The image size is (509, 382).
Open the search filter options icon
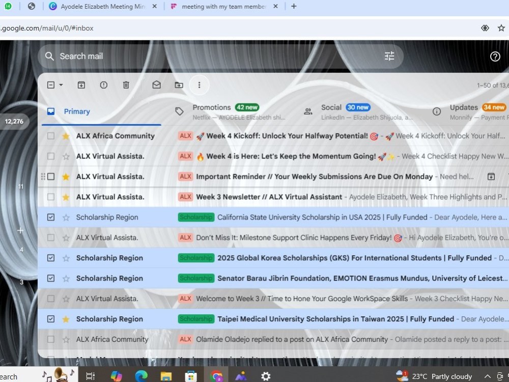click(389, 56)
